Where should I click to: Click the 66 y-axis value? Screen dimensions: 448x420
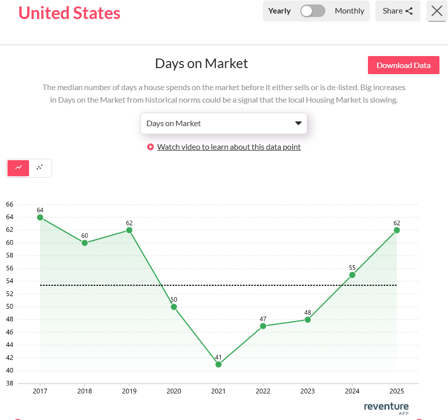coord(10,204)
